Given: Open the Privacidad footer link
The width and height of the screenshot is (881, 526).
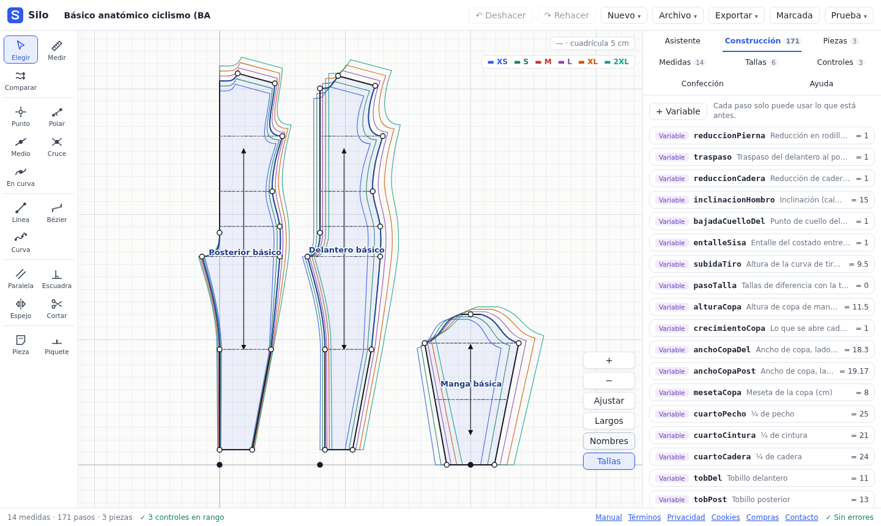Looking at the screenshot, I should (x=686, y=517).
